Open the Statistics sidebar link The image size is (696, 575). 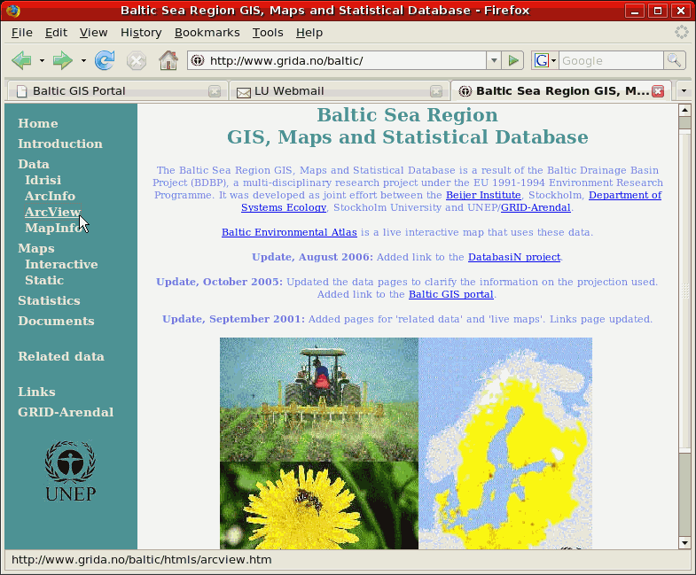[49, 301]
